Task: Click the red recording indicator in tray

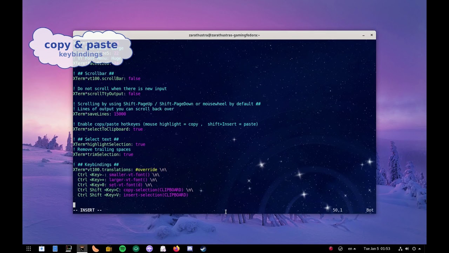Action: [331, 248]
